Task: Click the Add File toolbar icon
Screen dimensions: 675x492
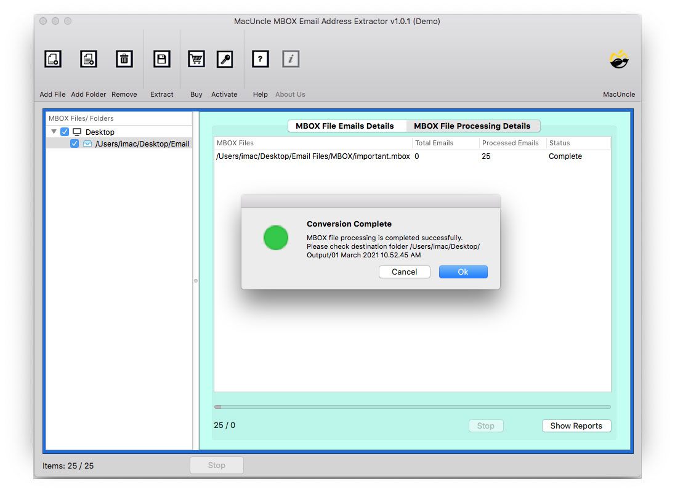Action: coord(53,59)
